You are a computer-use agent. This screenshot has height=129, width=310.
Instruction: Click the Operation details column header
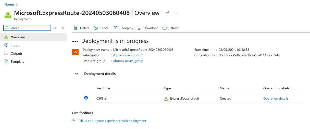coord(276,88)
